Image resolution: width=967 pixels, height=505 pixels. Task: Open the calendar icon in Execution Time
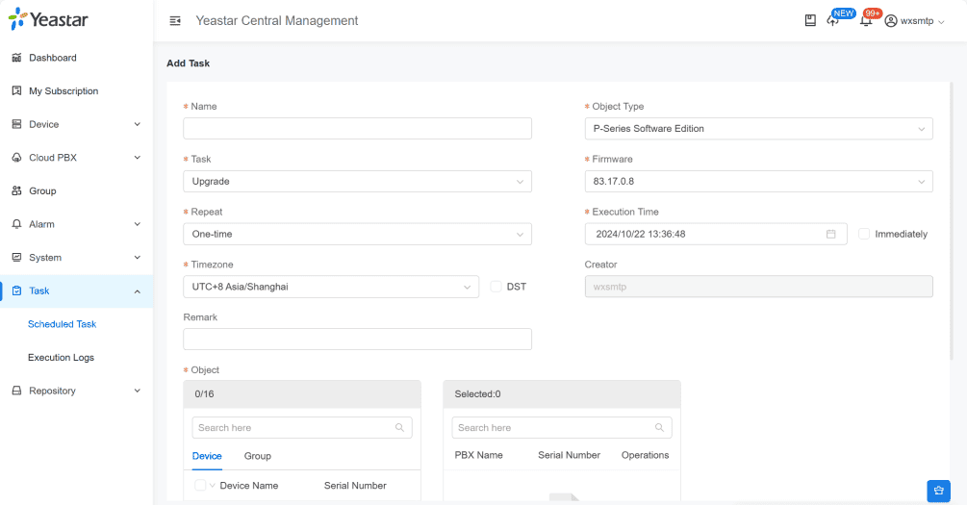click(830, 235)
